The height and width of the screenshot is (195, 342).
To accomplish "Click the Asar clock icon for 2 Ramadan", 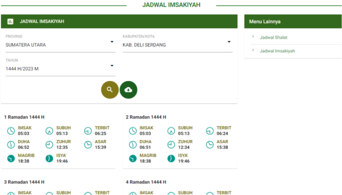I will coord(210,145).
